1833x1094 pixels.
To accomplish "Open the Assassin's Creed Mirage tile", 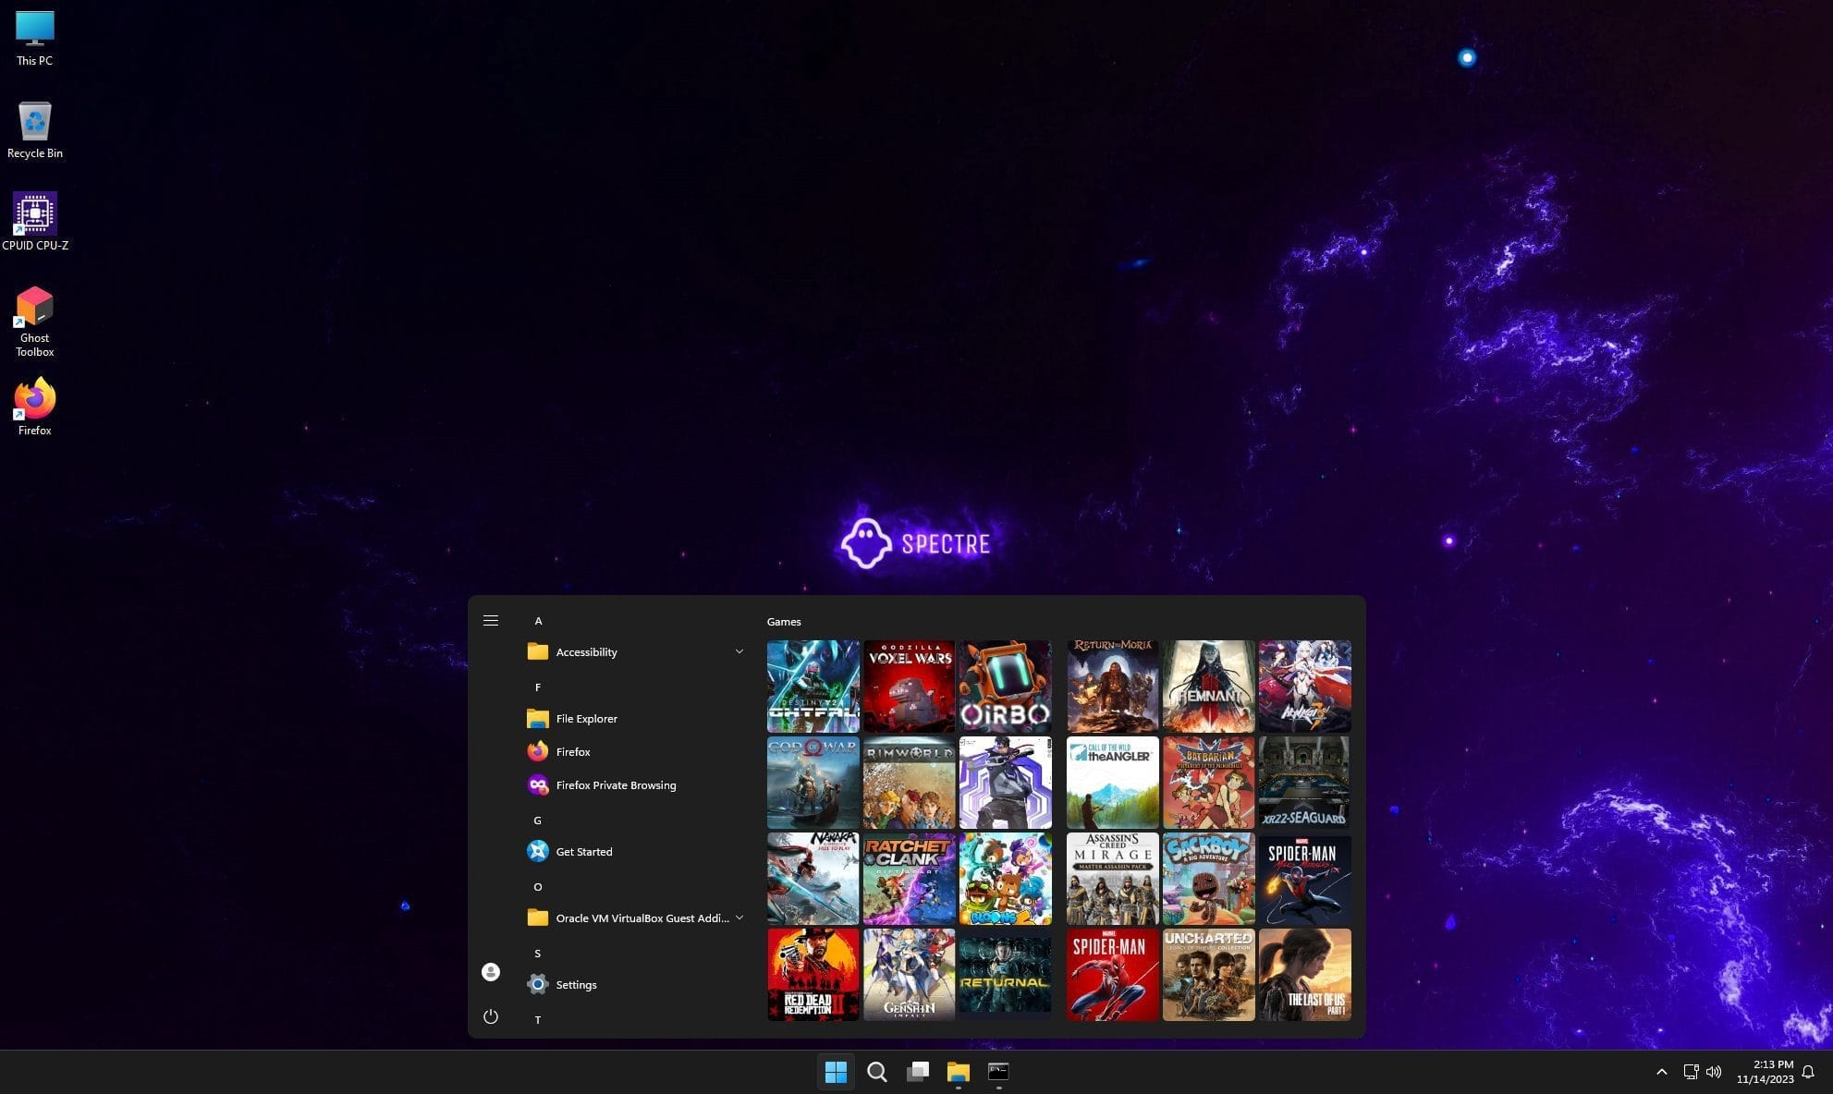I will click(x=1113, y=879).
